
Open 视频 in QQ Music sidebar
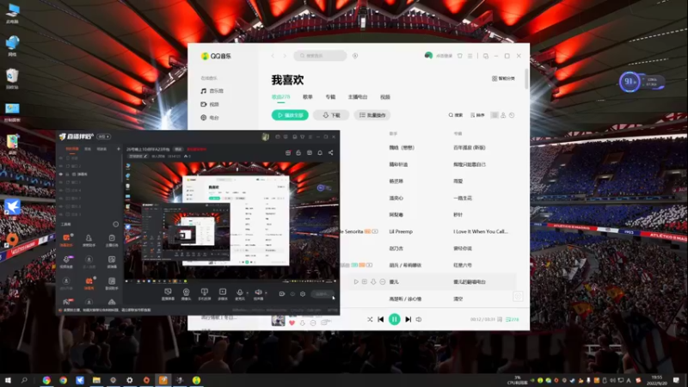[x=210, y=104]
